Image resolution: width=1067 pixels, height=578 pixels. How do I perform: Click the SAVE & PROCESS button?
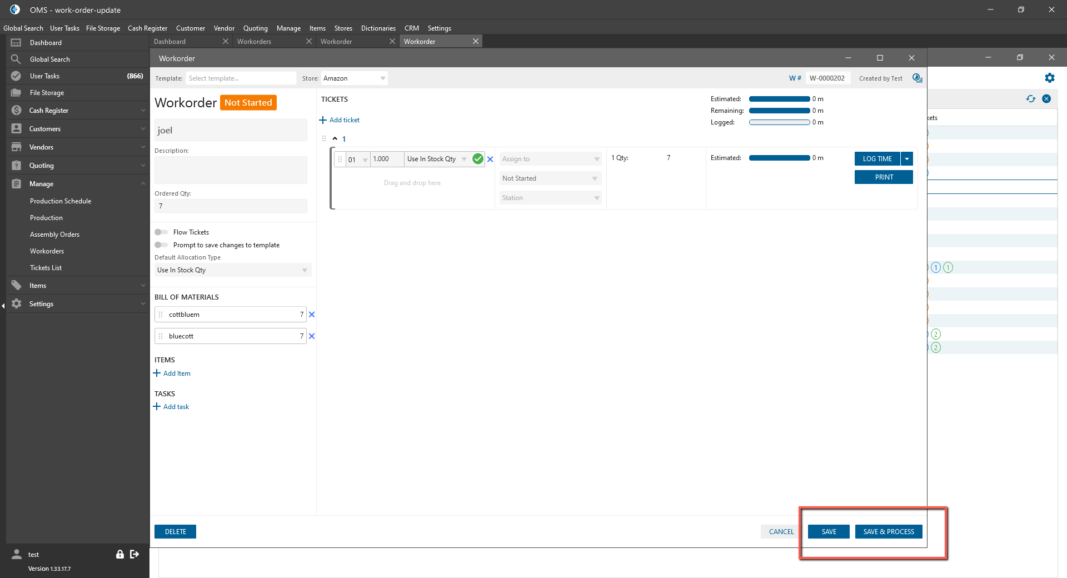pyautogui.click(x=889, y=532)
